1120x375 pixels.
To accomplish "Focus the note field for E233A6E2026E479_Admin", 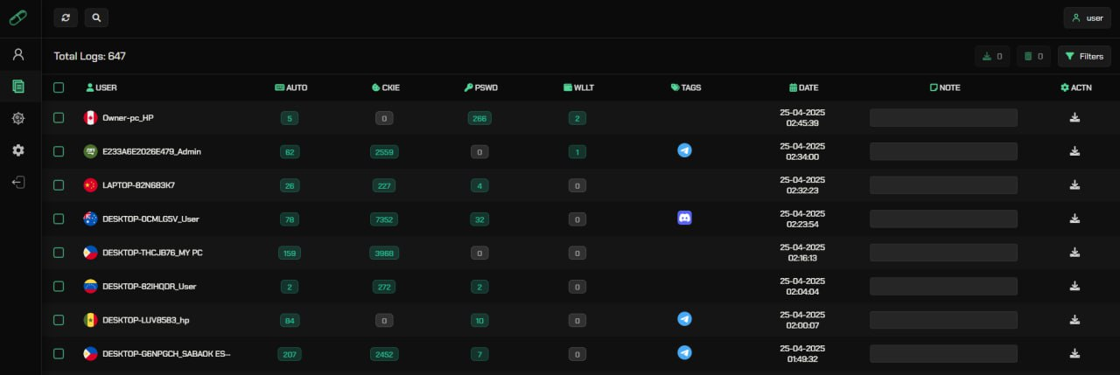I will pyautogui.click(x=943, y=151).
